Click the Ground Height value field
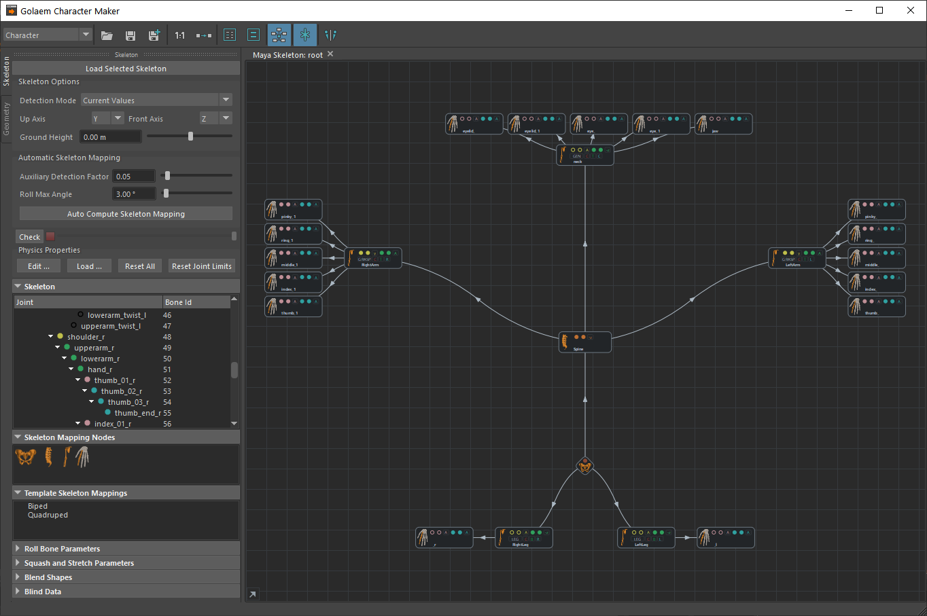Viewport: 927px width, 616px height. [x=111, y=137]
